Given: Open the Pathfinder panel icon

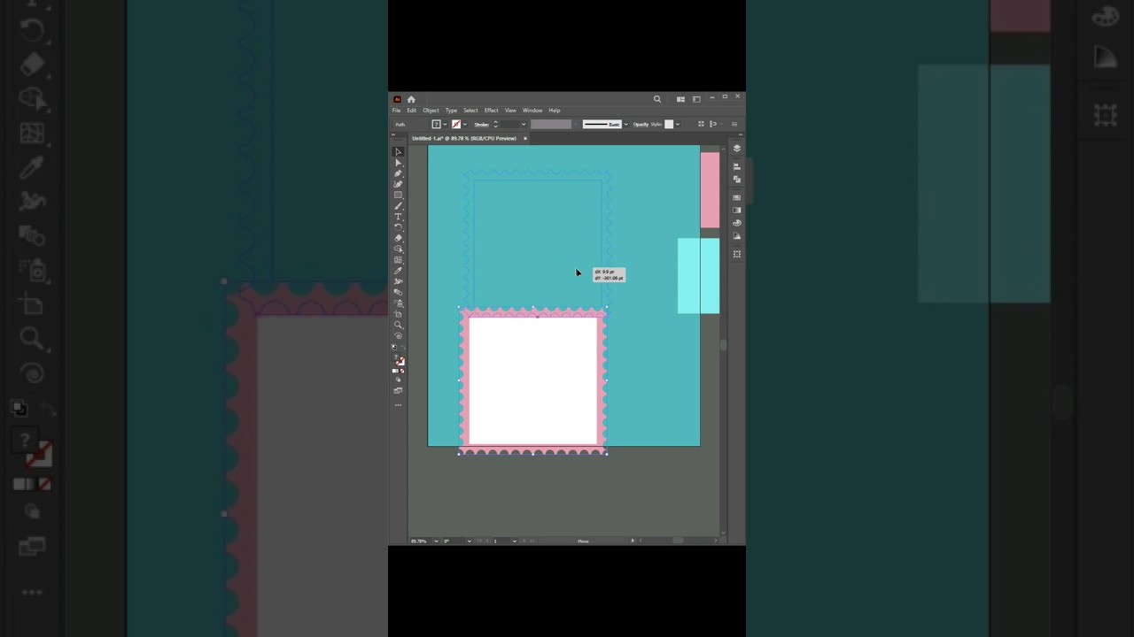Looking at the screenshot, I should pyautogui.click(x=736, y=179).
